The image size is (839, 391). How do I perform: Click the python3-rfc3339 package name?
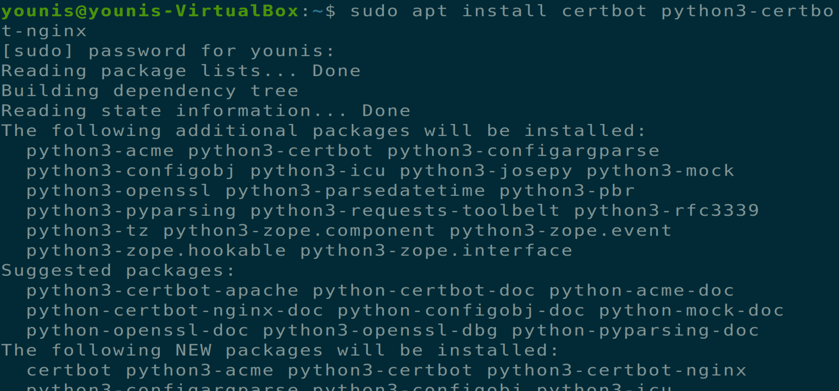(x=666, y=211)
